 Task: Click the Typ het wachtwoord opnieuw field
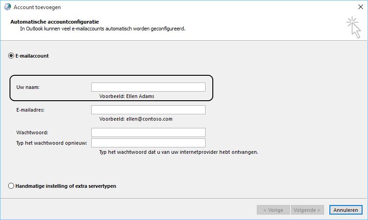pyautogui.click(x=148, y=143)
